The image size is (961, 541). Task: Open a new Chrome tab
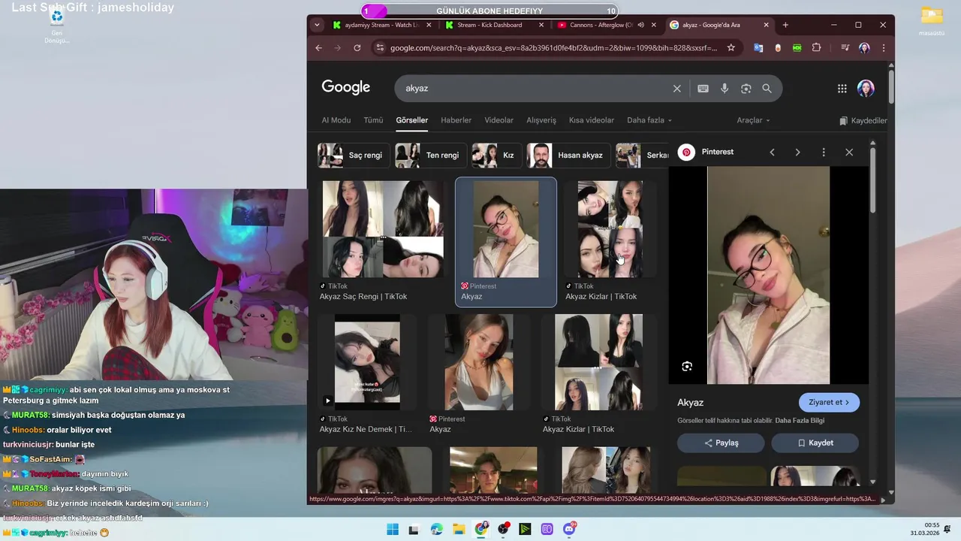785,25
